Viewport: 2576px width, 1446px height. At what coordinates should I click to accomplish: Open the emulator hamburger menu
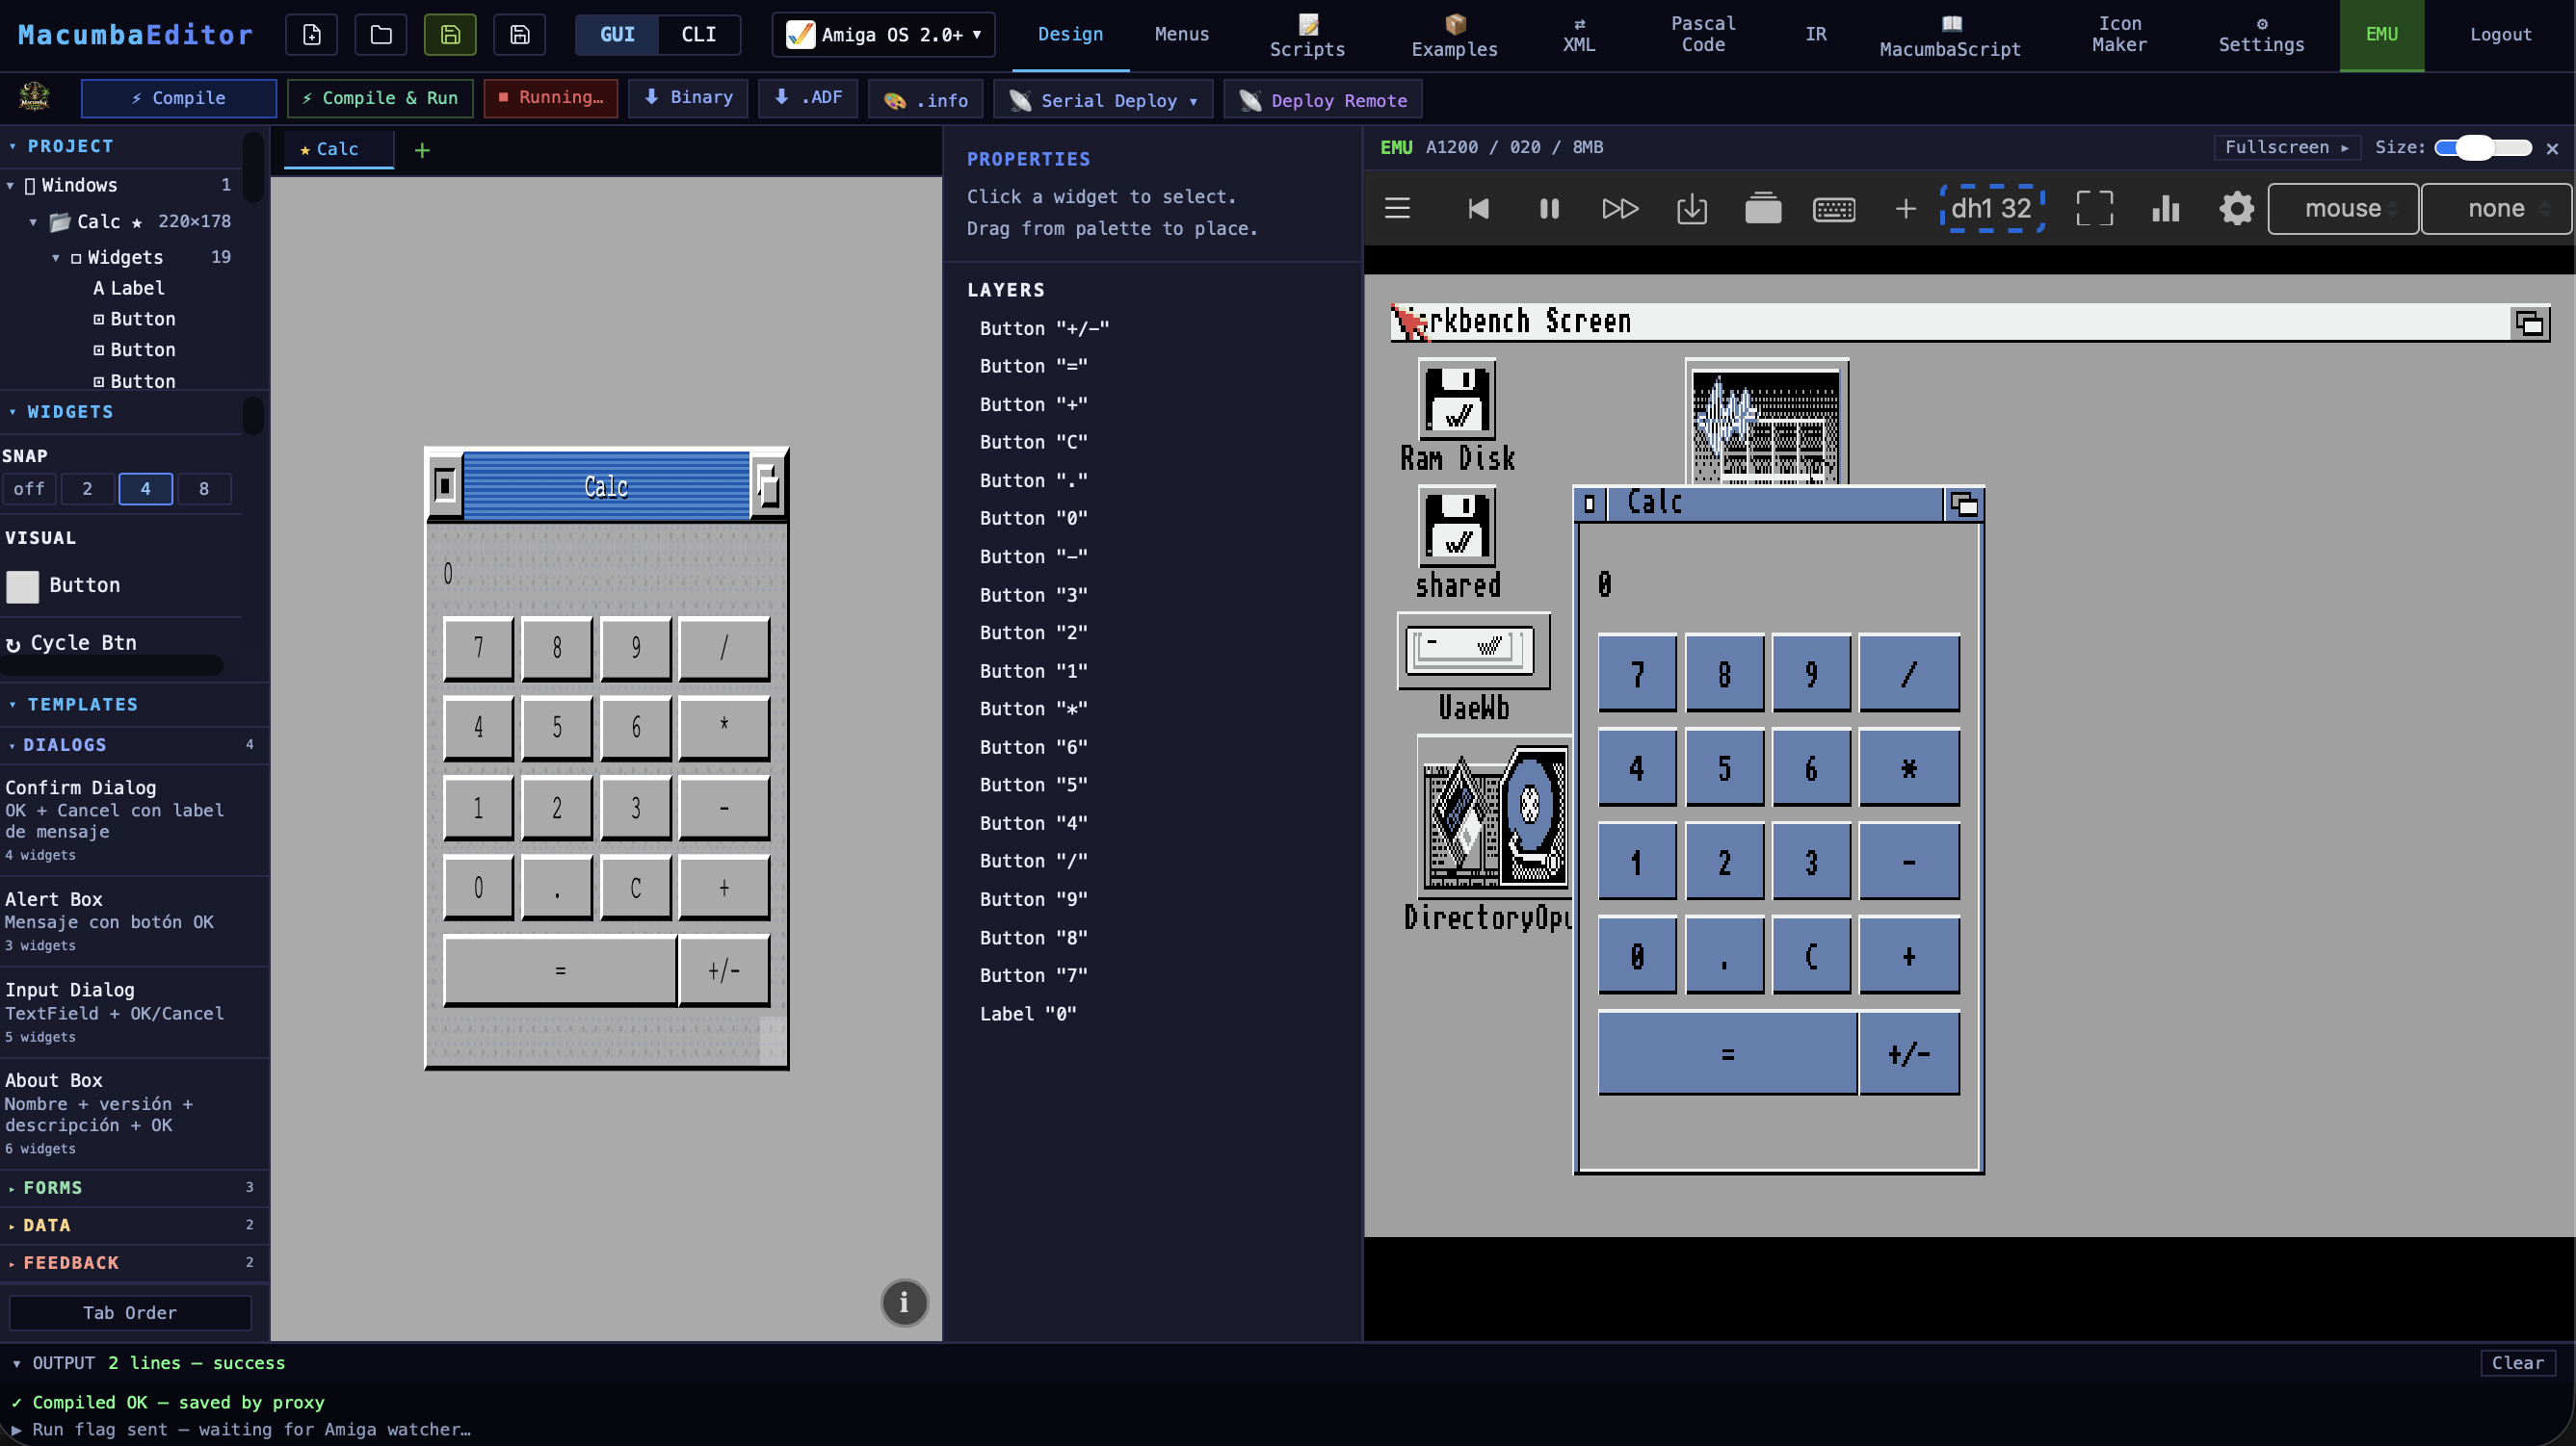pos(1397,208)
